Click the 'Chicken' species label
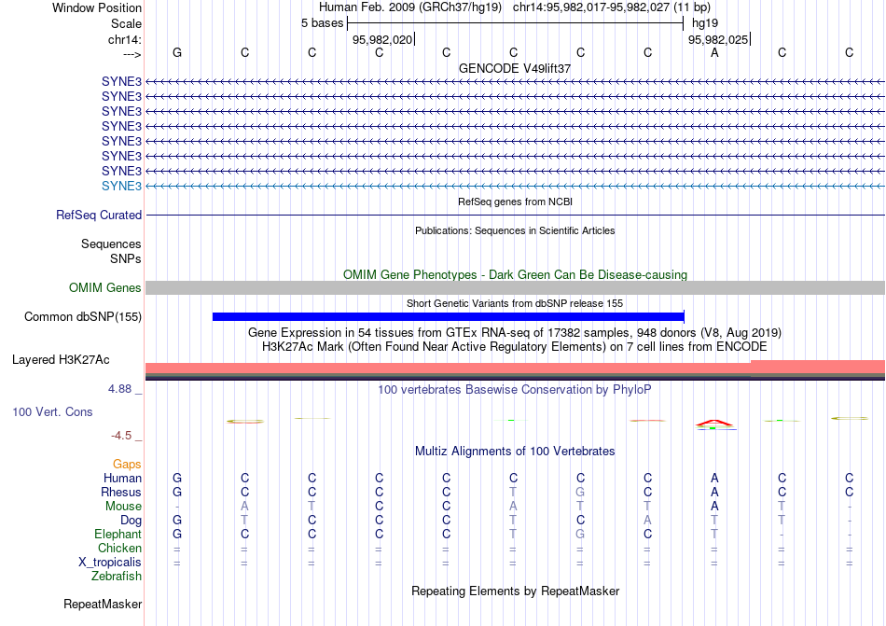Screen dimensions: 886x626 point(119,548)
